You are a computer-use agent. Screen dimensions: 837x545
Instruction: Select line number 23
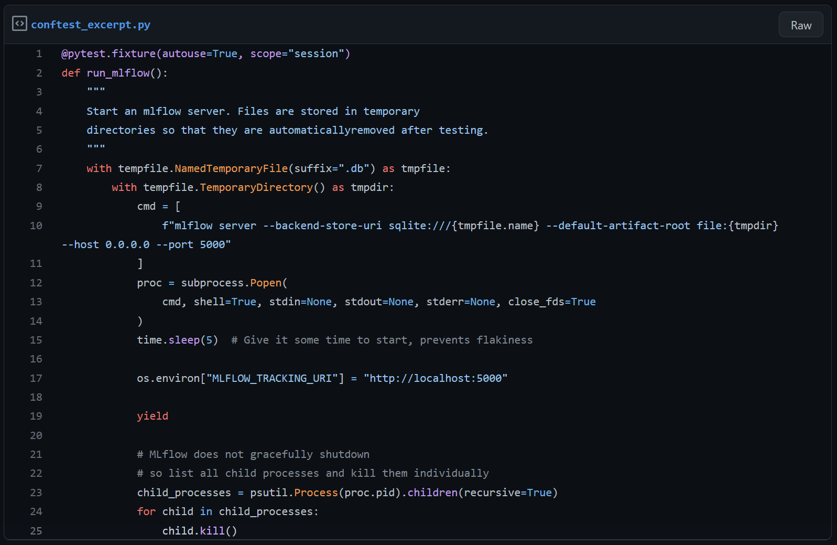36,493
